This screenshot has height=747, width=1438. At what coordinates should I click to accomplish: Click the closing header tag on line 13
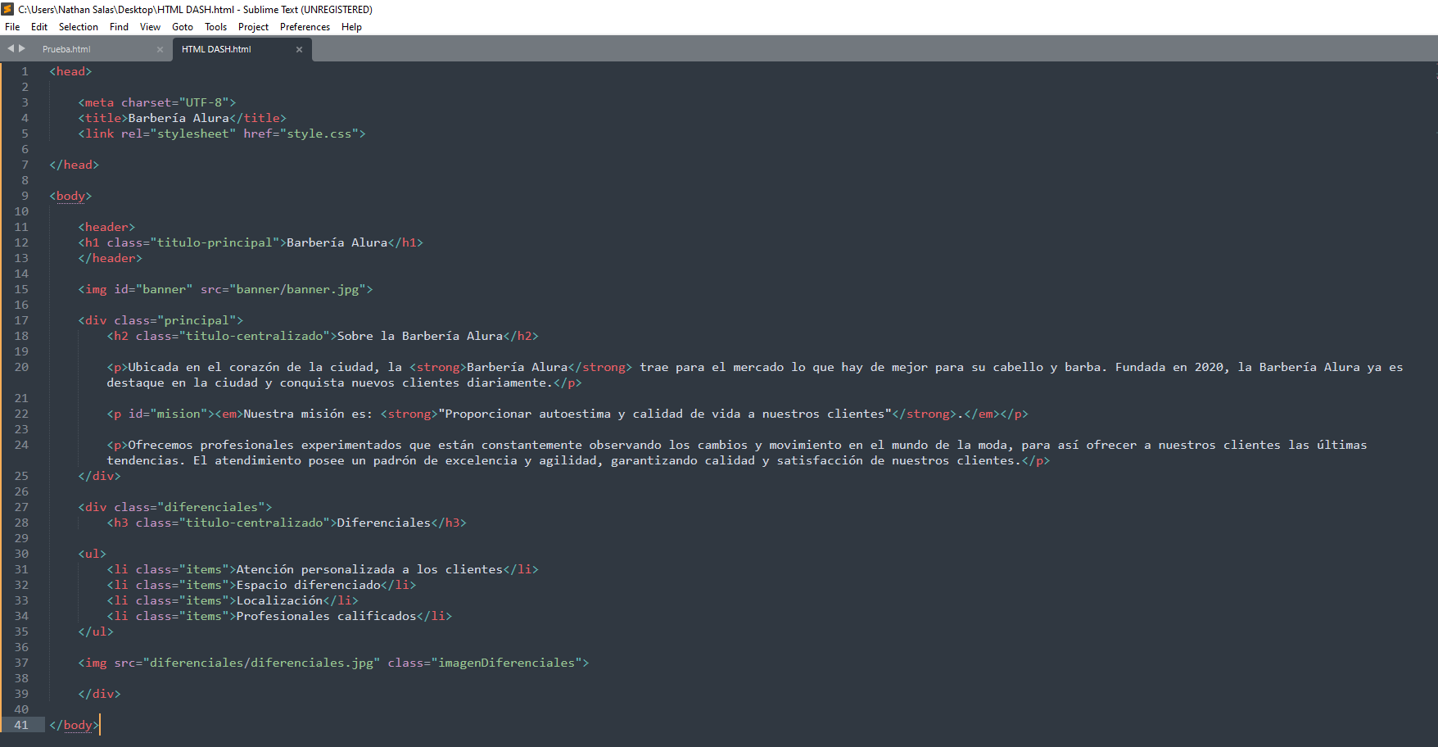(110, 258)
